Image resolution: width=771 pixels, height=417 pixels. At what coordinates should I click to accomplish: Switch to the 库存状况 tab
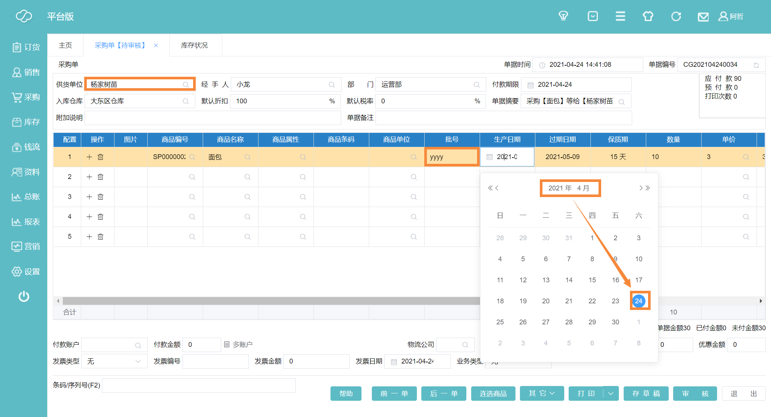tap(194, 45)
